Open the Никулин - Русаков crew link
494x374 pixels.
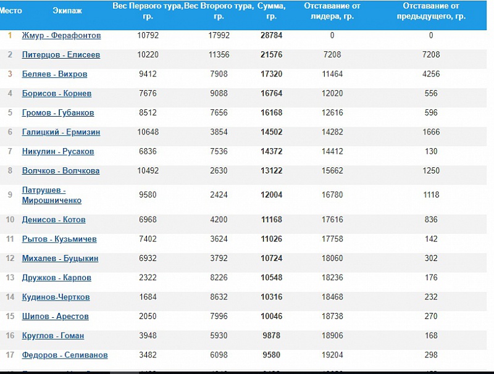pyautogui.click(x=58, y=152)
